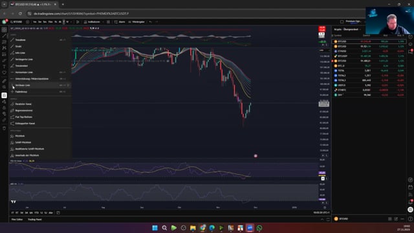Toggle stay in drawing mode icon
Image resolution: width=414 pixels, height=233 pixels.
[5, 102]
